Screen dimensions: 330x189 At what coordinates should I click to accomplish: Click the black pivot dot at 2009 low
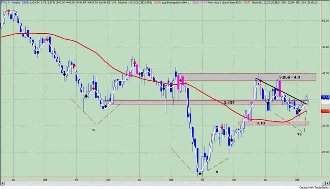click(x=200, y=174)
